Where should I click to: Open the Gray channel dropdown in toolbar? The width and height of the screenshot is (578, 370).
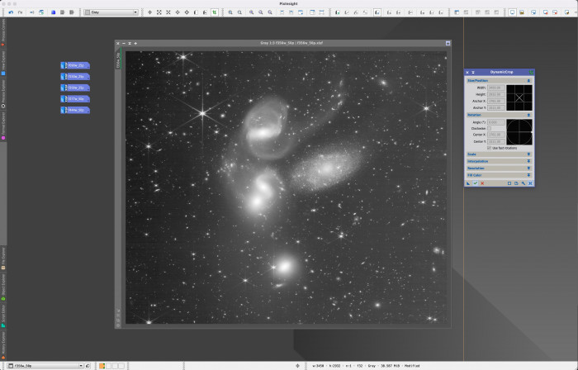coord(111,12)
